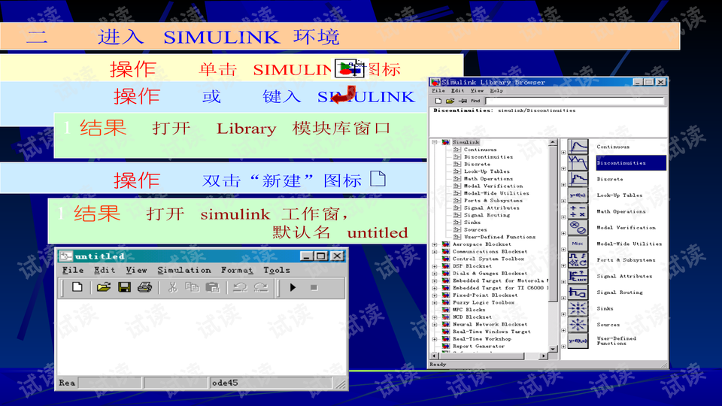Screen dimensions: 722x406
Task: Expand the Fixed-Point Blockset node
Action: (x=435, y=295)
